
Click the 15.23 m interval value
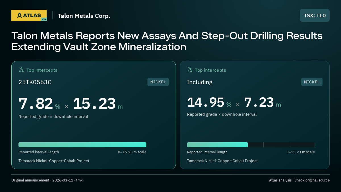coord(98,104)
